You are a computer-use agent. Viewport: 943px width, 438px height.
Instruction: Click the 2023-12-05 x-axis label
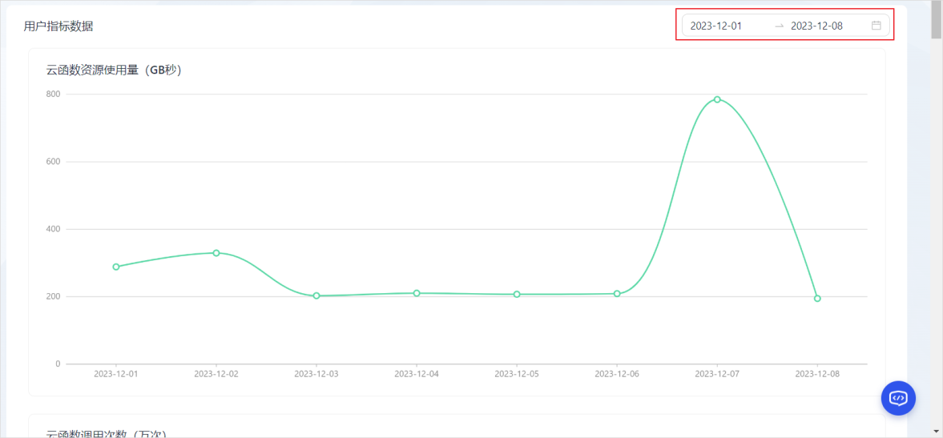[517, 374]
